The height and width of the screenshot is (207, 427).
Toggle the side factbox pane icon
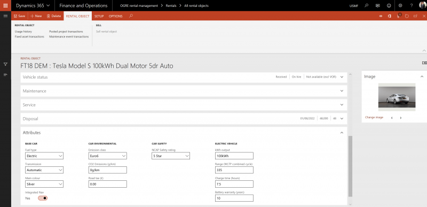424,63
